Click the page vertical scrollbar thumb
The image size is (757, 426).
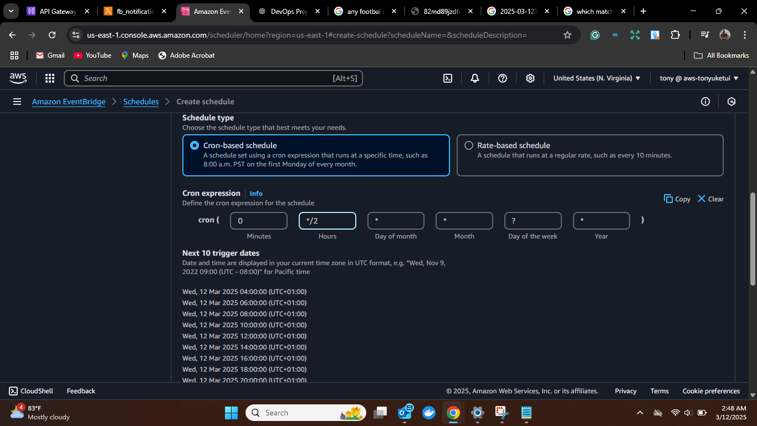[753, 239]
